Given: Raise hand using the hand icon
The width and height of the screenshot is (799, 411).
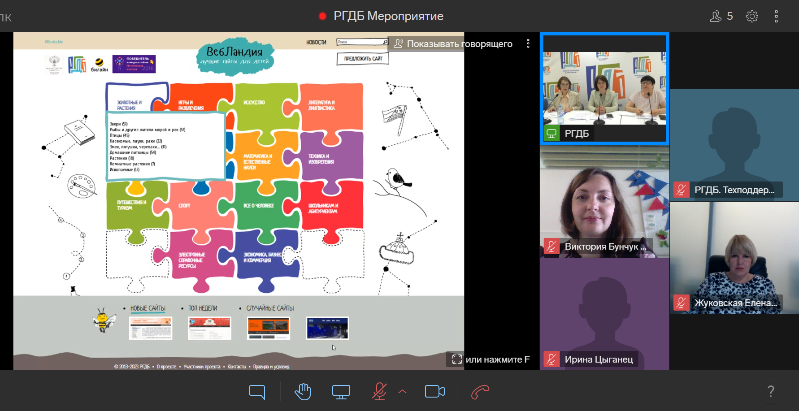Looking at the screenshot, I should 303,392.
